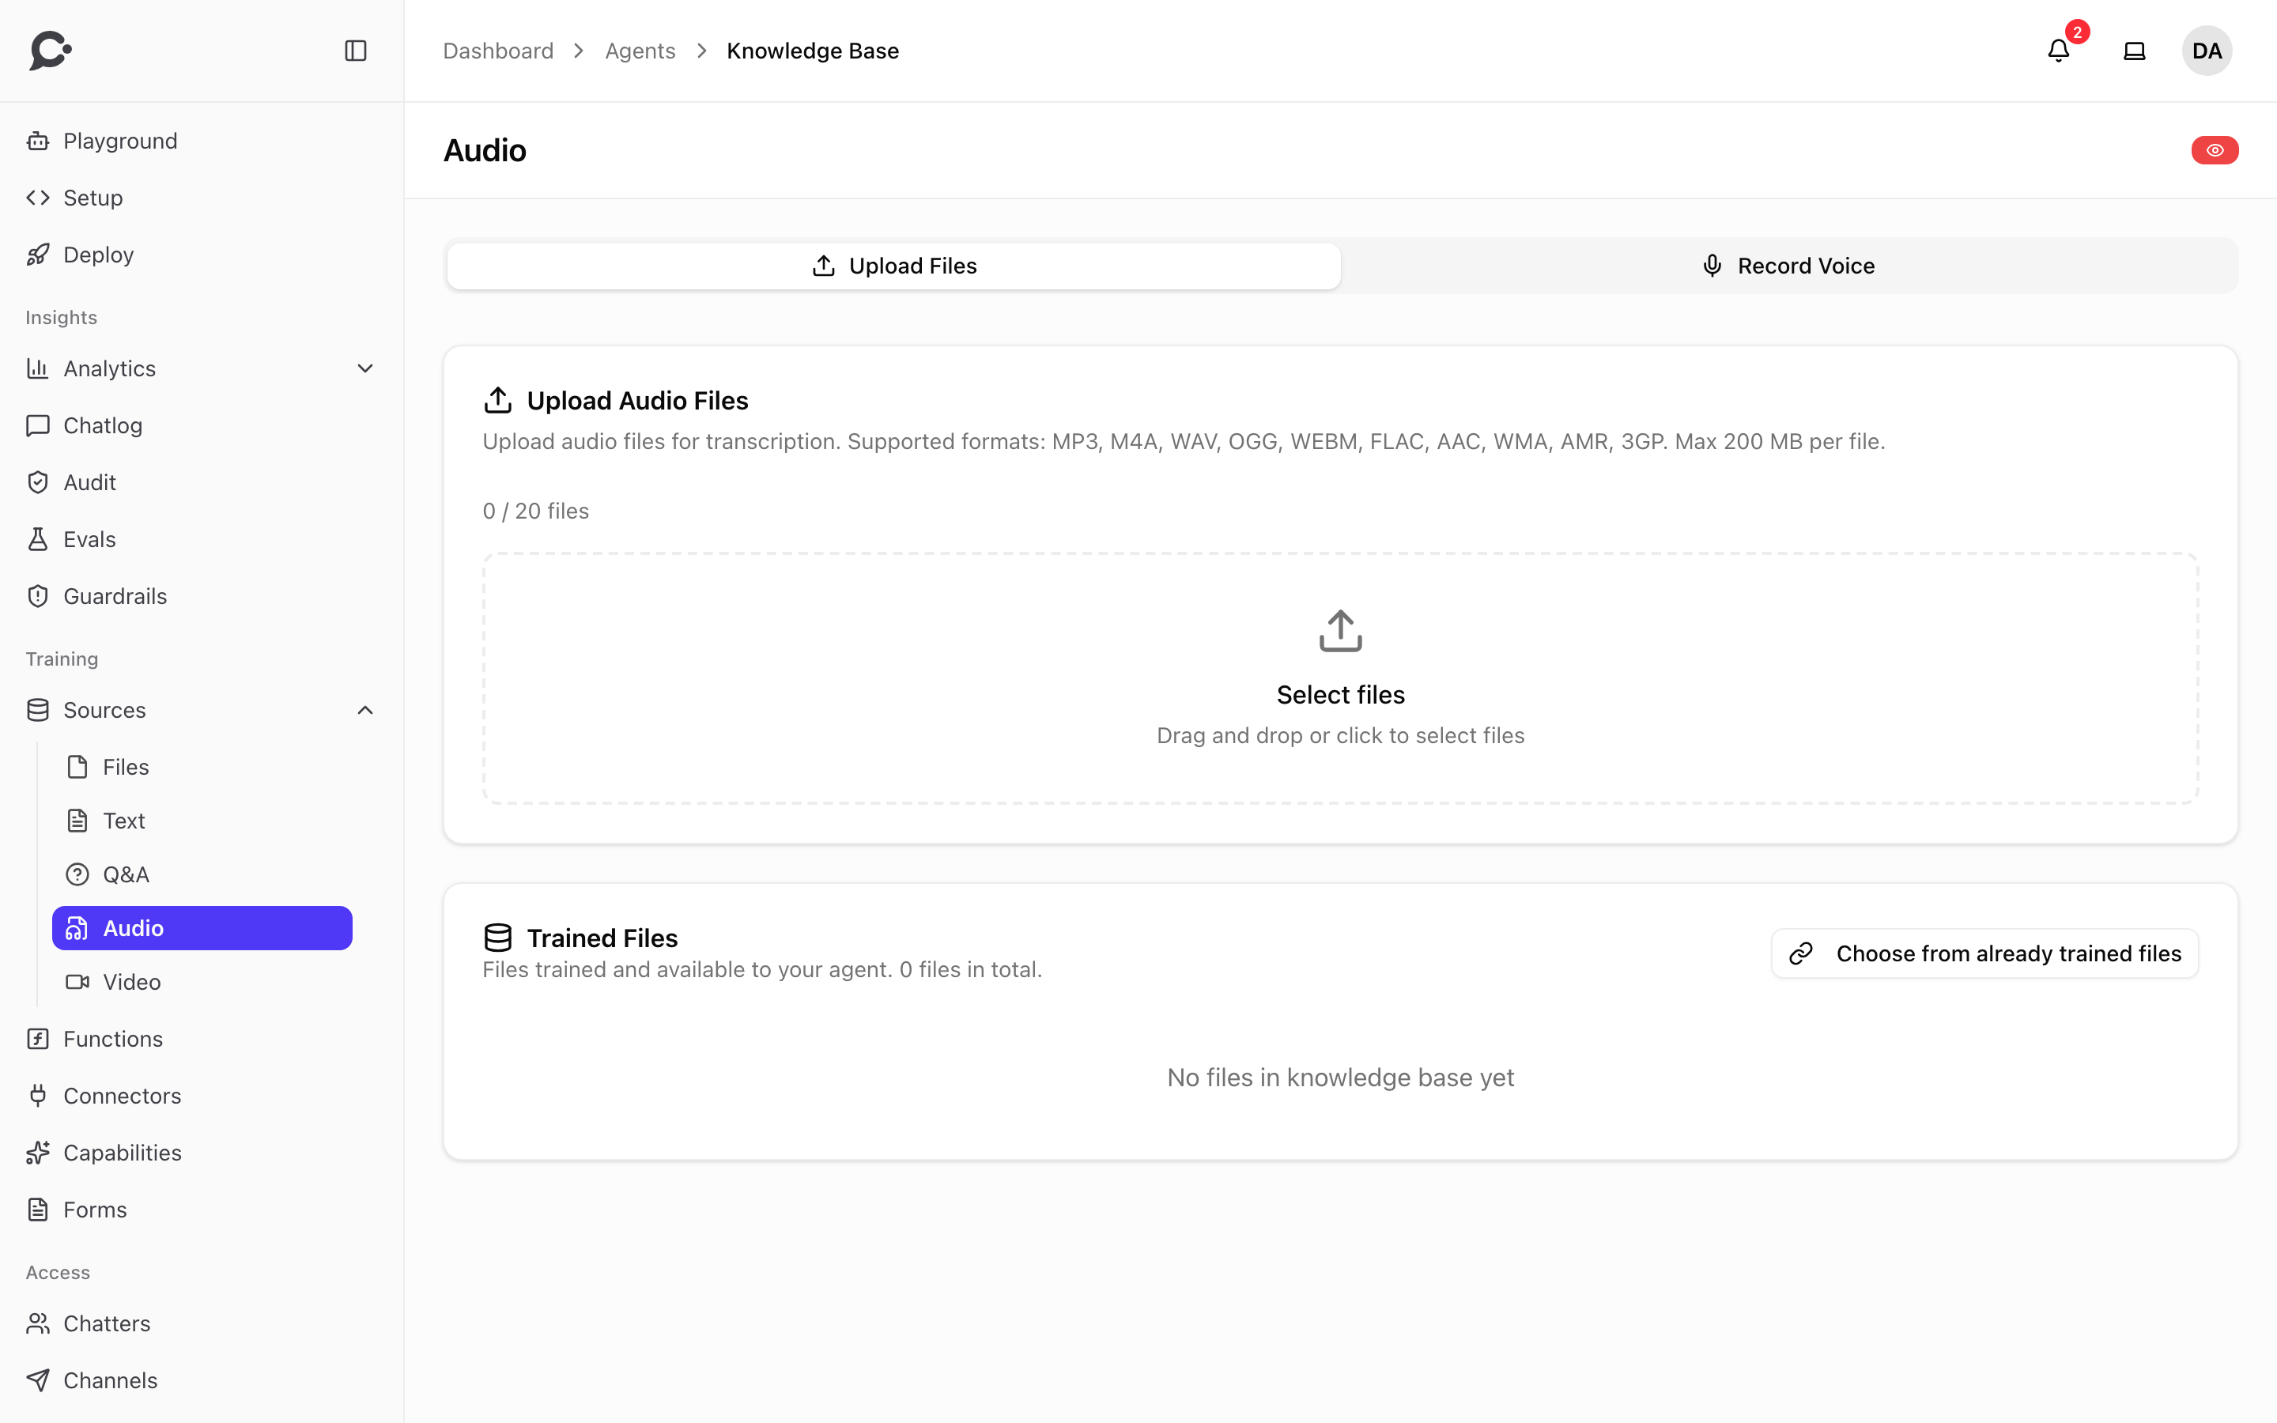The height and width of the screenshot is (1423, 2277).
Task: Click the app logo icon
Action: tap(50, 51)
